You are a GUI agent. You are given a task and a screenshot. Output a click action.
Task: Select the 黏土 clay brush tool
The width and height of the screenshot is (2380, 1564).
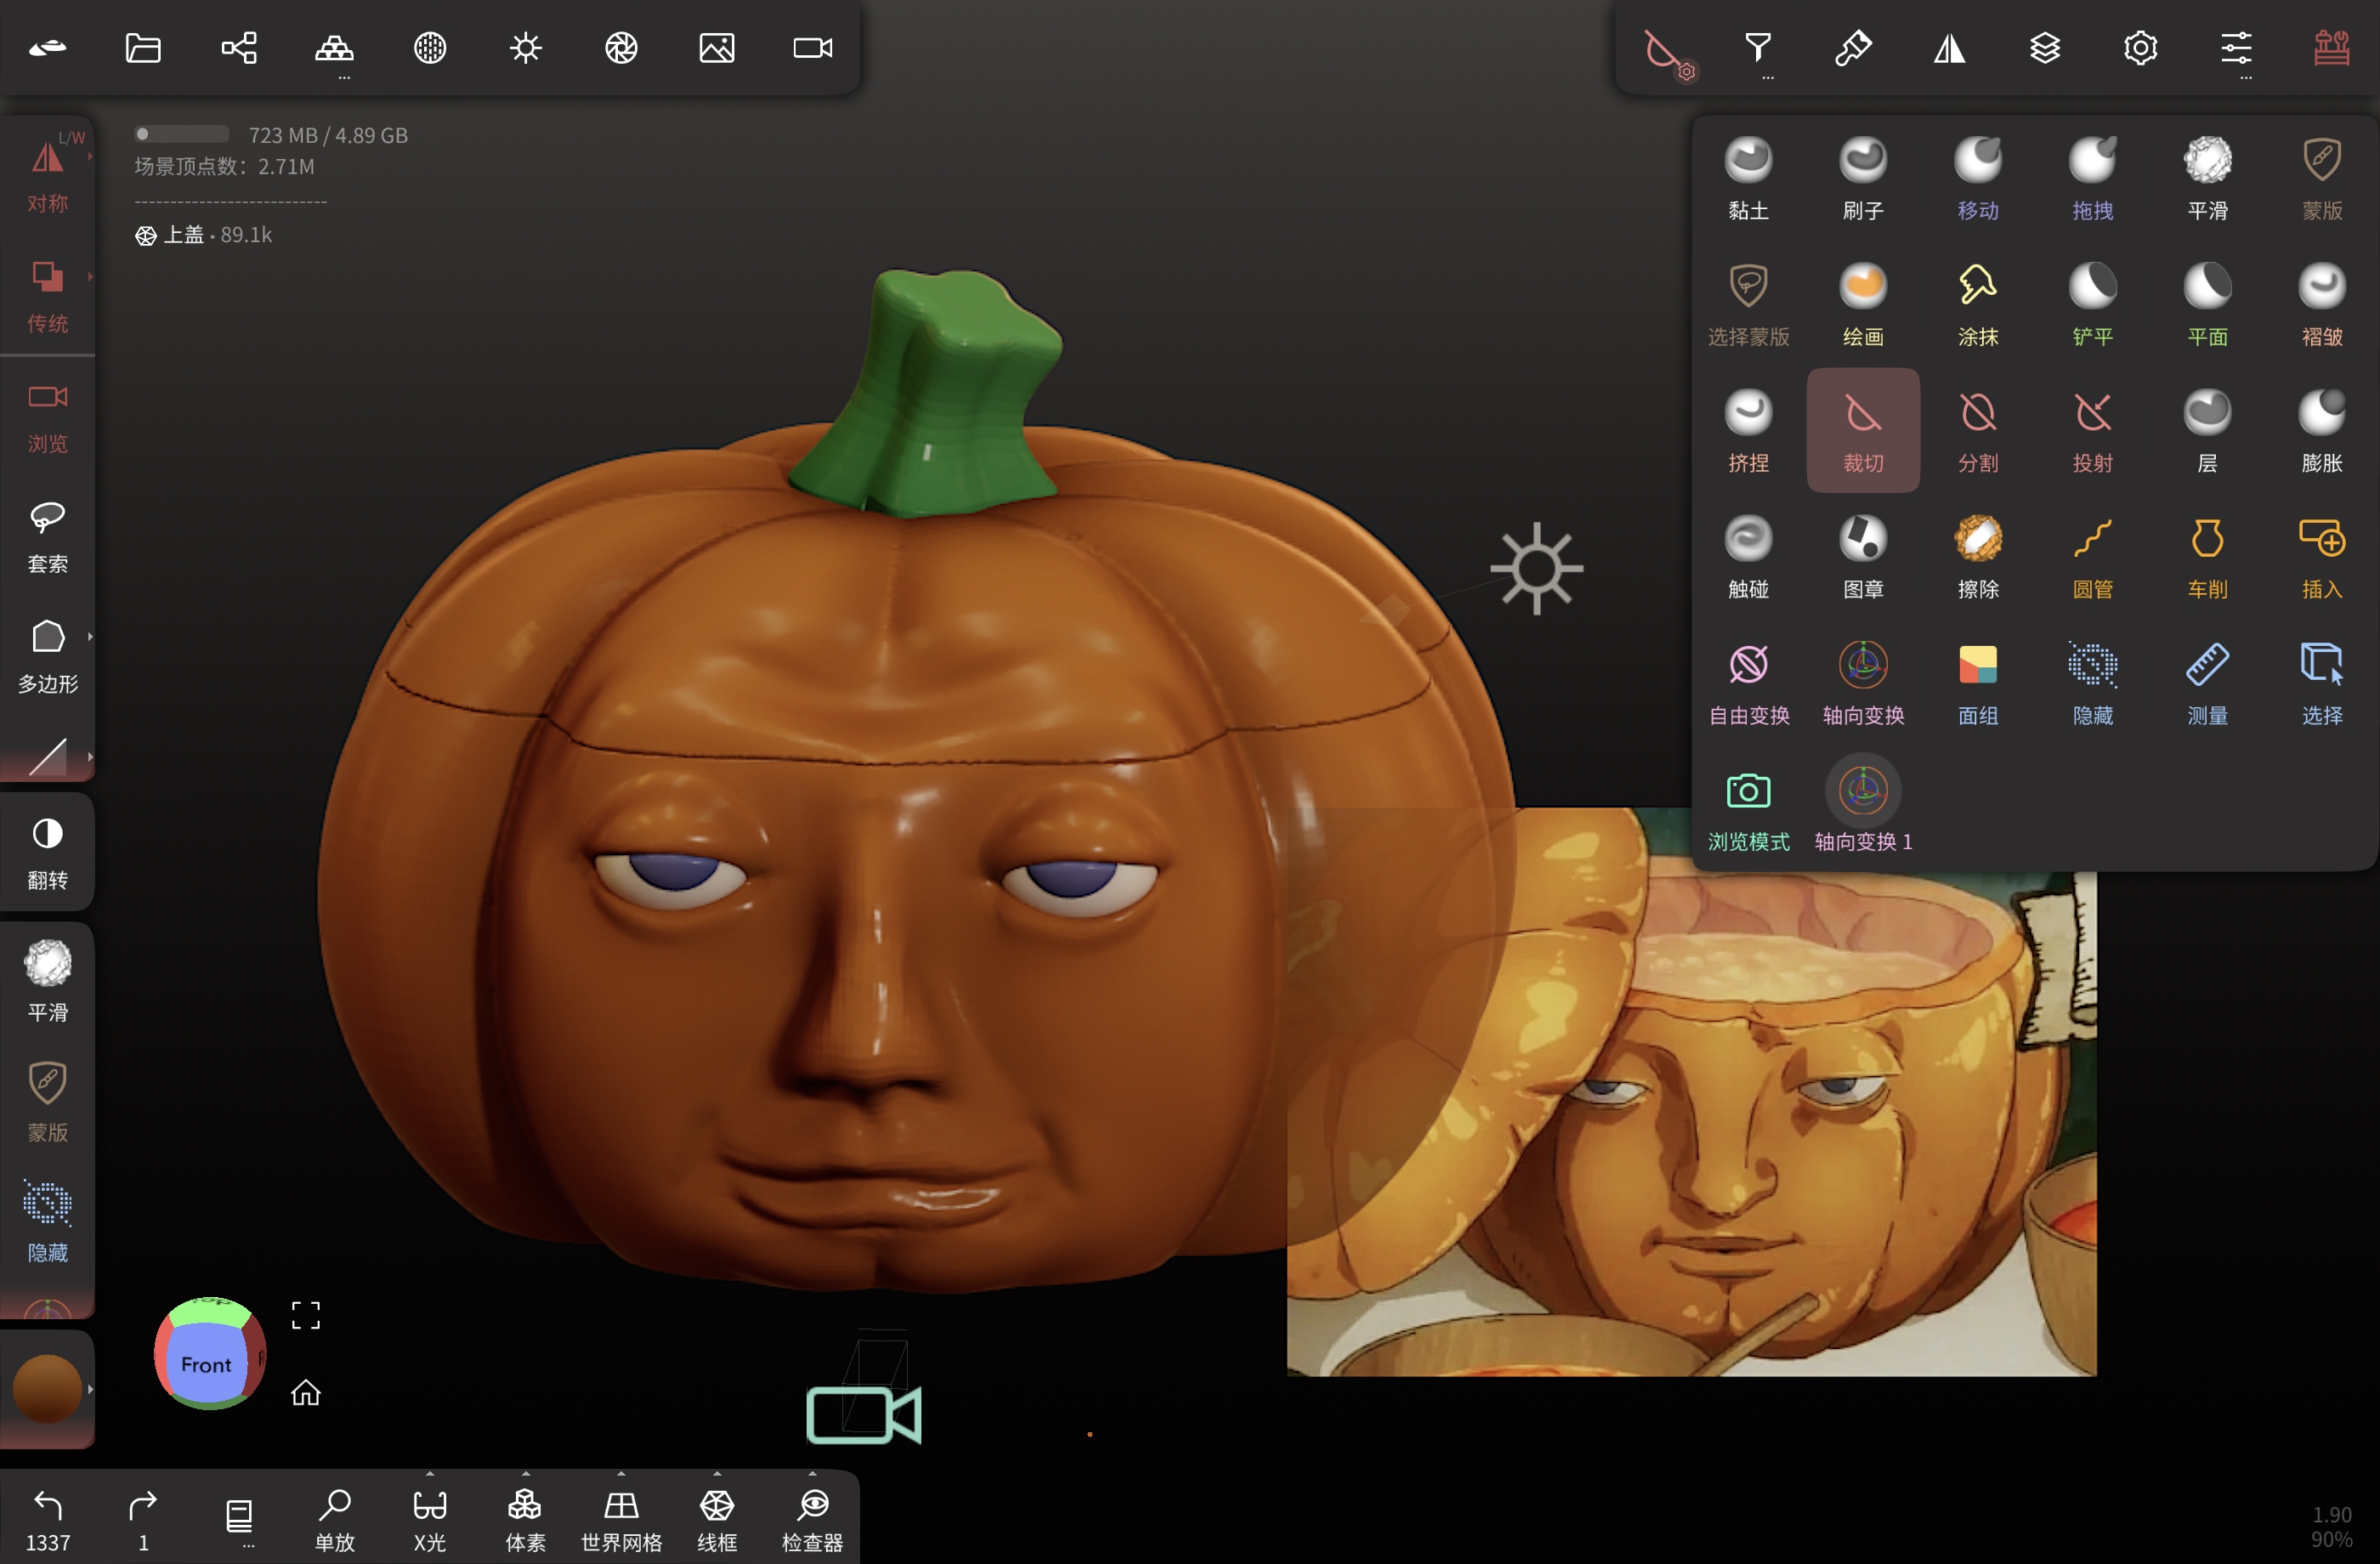[x=1748, y=178]
